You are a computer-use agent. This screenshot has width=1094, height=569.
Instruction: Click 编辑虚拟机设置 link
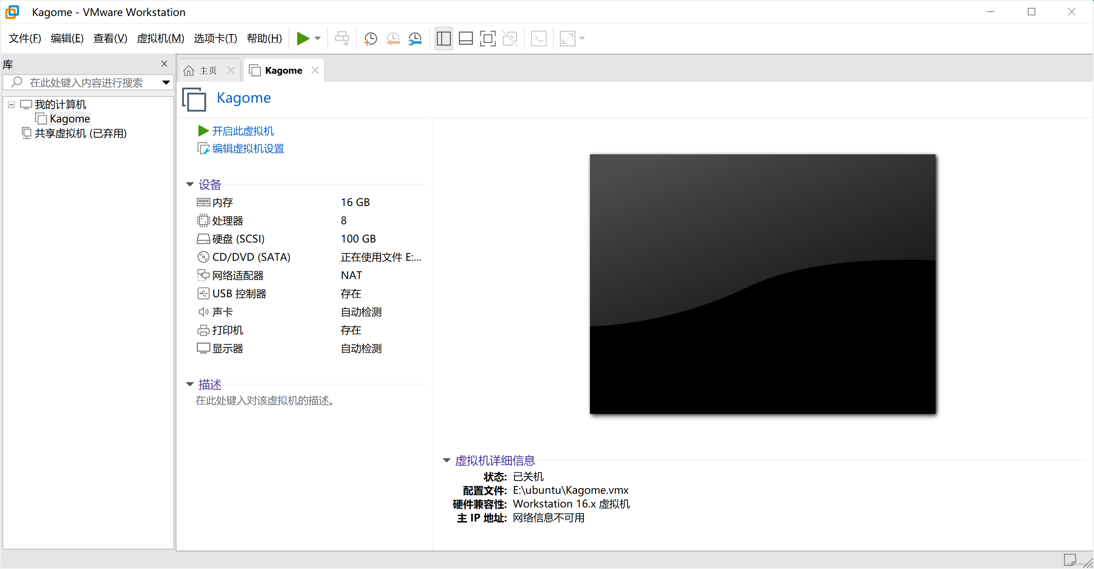tap(248, 149)
